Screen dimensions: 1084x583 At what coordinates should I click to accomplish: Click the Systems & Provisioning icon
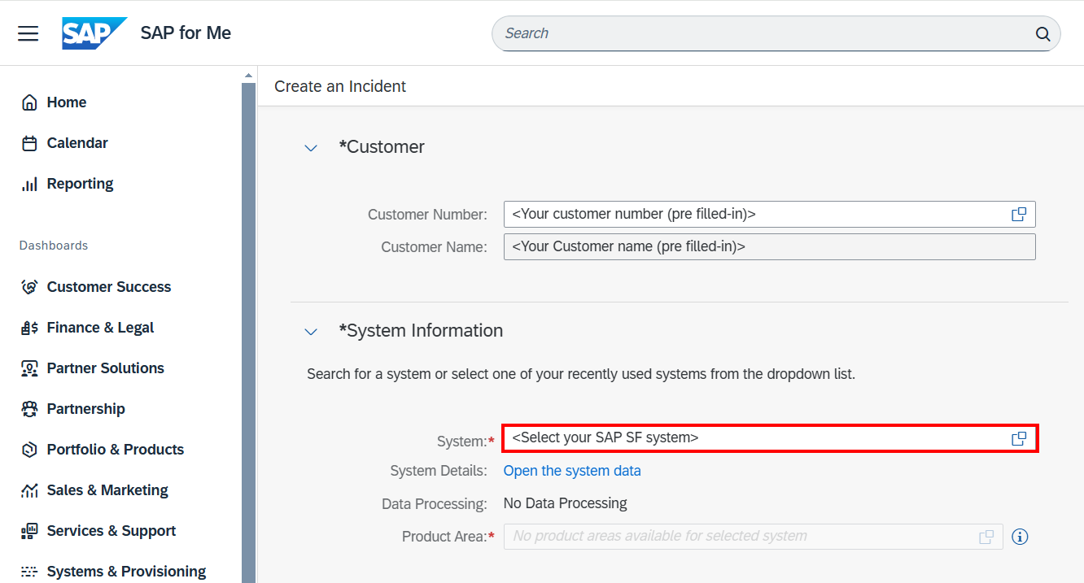(29, 572)
